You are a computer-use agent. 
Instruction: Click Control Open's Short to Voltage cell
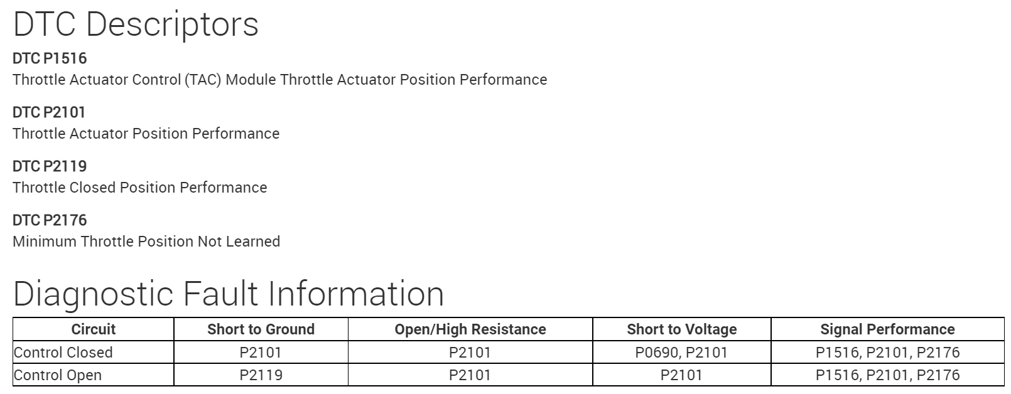click(681, 375)
